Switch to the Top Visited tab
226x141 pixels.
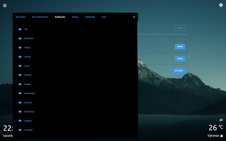pos(20,17)
